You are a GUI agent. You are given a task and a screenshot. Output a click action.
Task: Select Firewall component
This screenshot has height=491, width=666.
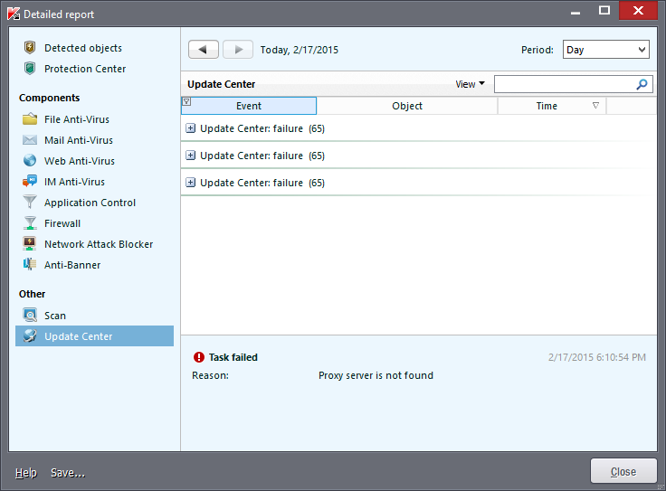62,223
